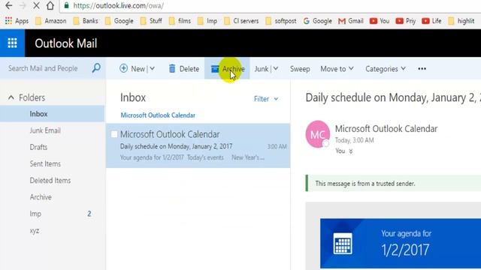This screenshot has width=481, height=270.
Task: Expand the New dropdown arrow
Action: [152, 68]
